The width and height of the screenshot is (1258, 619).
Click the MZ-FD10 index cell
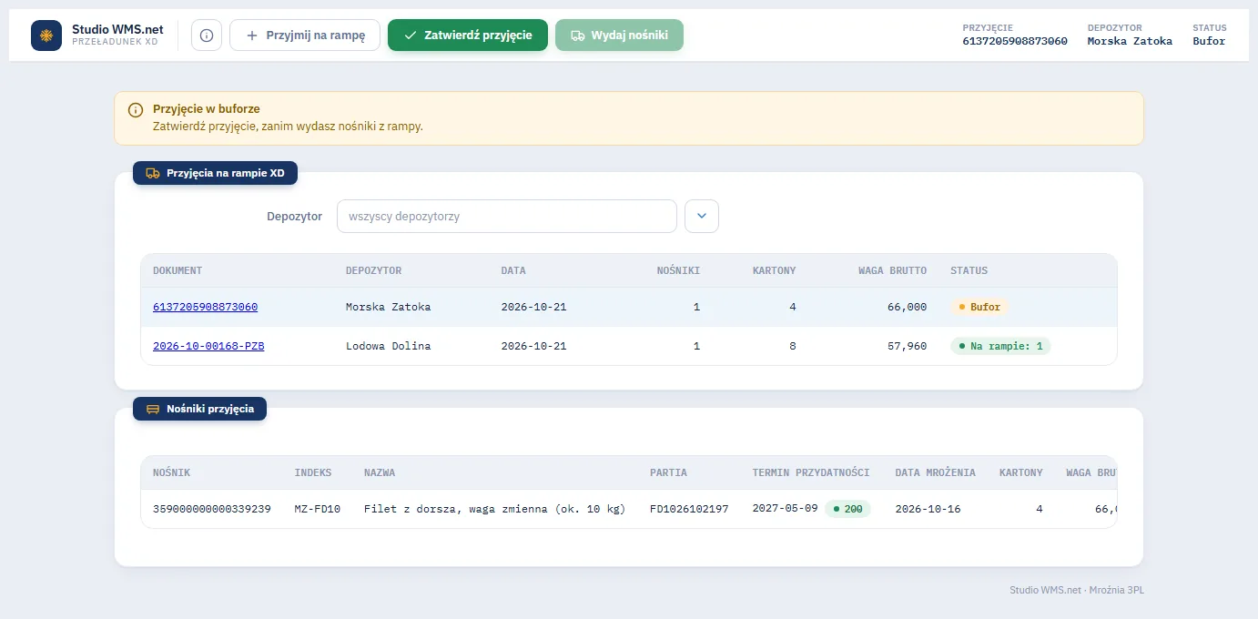click(318, 509)
